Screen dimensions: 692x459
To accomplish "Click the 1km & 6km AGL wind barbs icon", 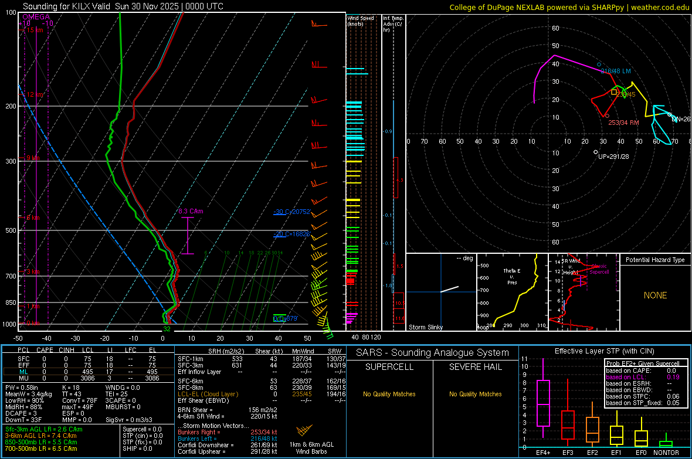I will pyautogui.click(x=304, y=431).
